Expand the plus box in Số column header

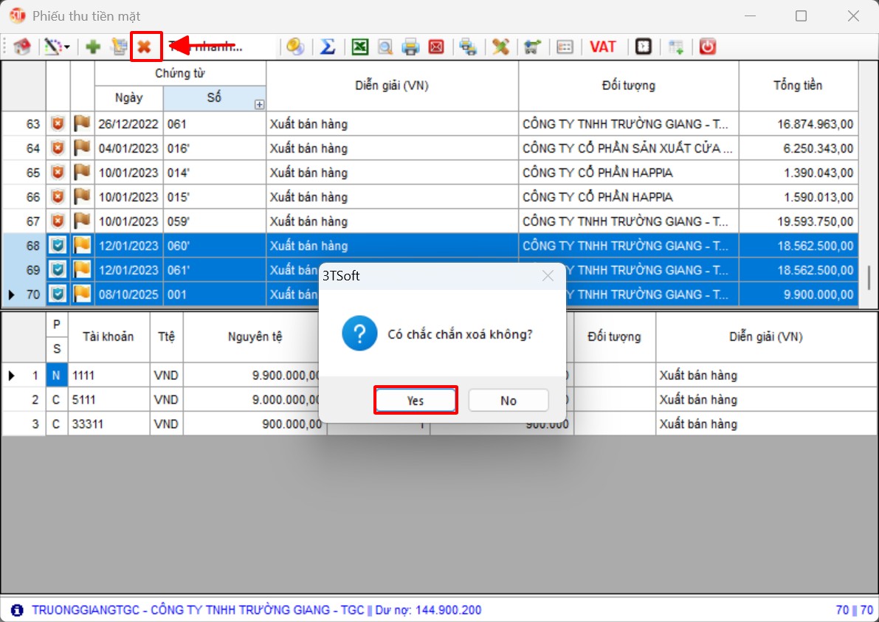pyautogui.click(x=259, y=105)
